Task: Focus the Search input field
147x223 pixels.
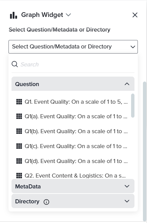Action: coord(77,64)
